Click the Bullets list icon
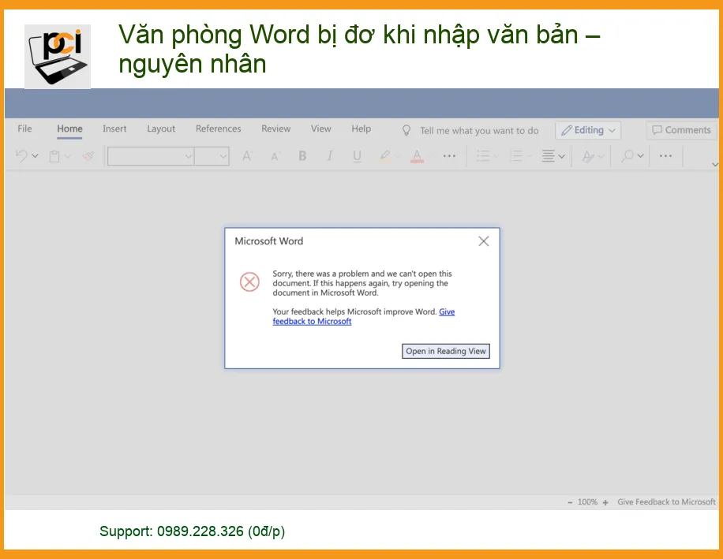Image resolution: width=723 pixels, height=559 pixels. [483, 156]
